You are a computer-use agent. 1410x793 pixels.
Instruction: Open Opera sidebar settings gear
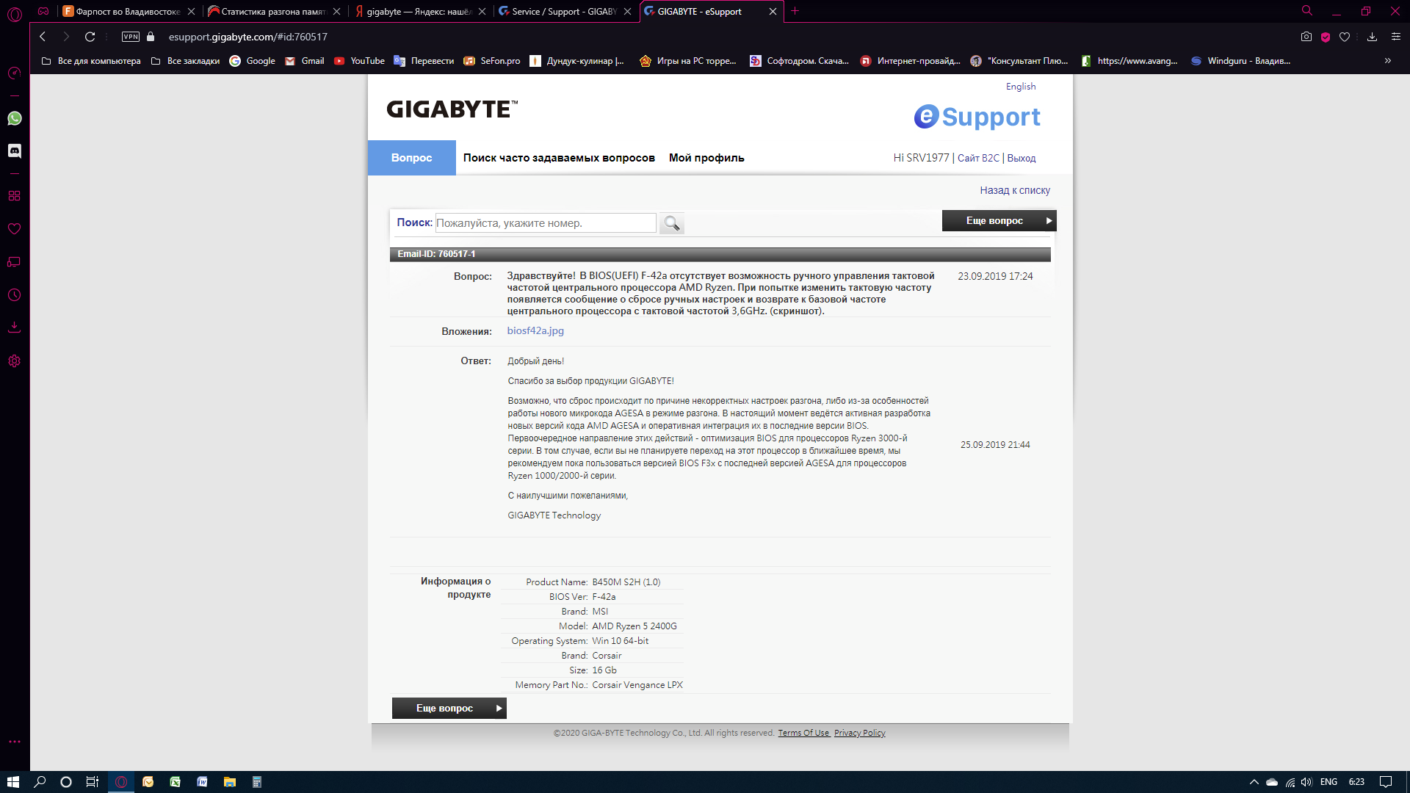tap(14, 361)
